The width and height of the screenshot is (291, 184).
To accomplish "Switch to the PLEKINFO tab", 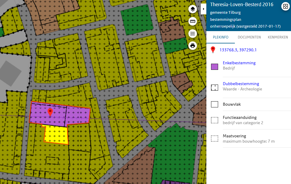I will [221, 37].
